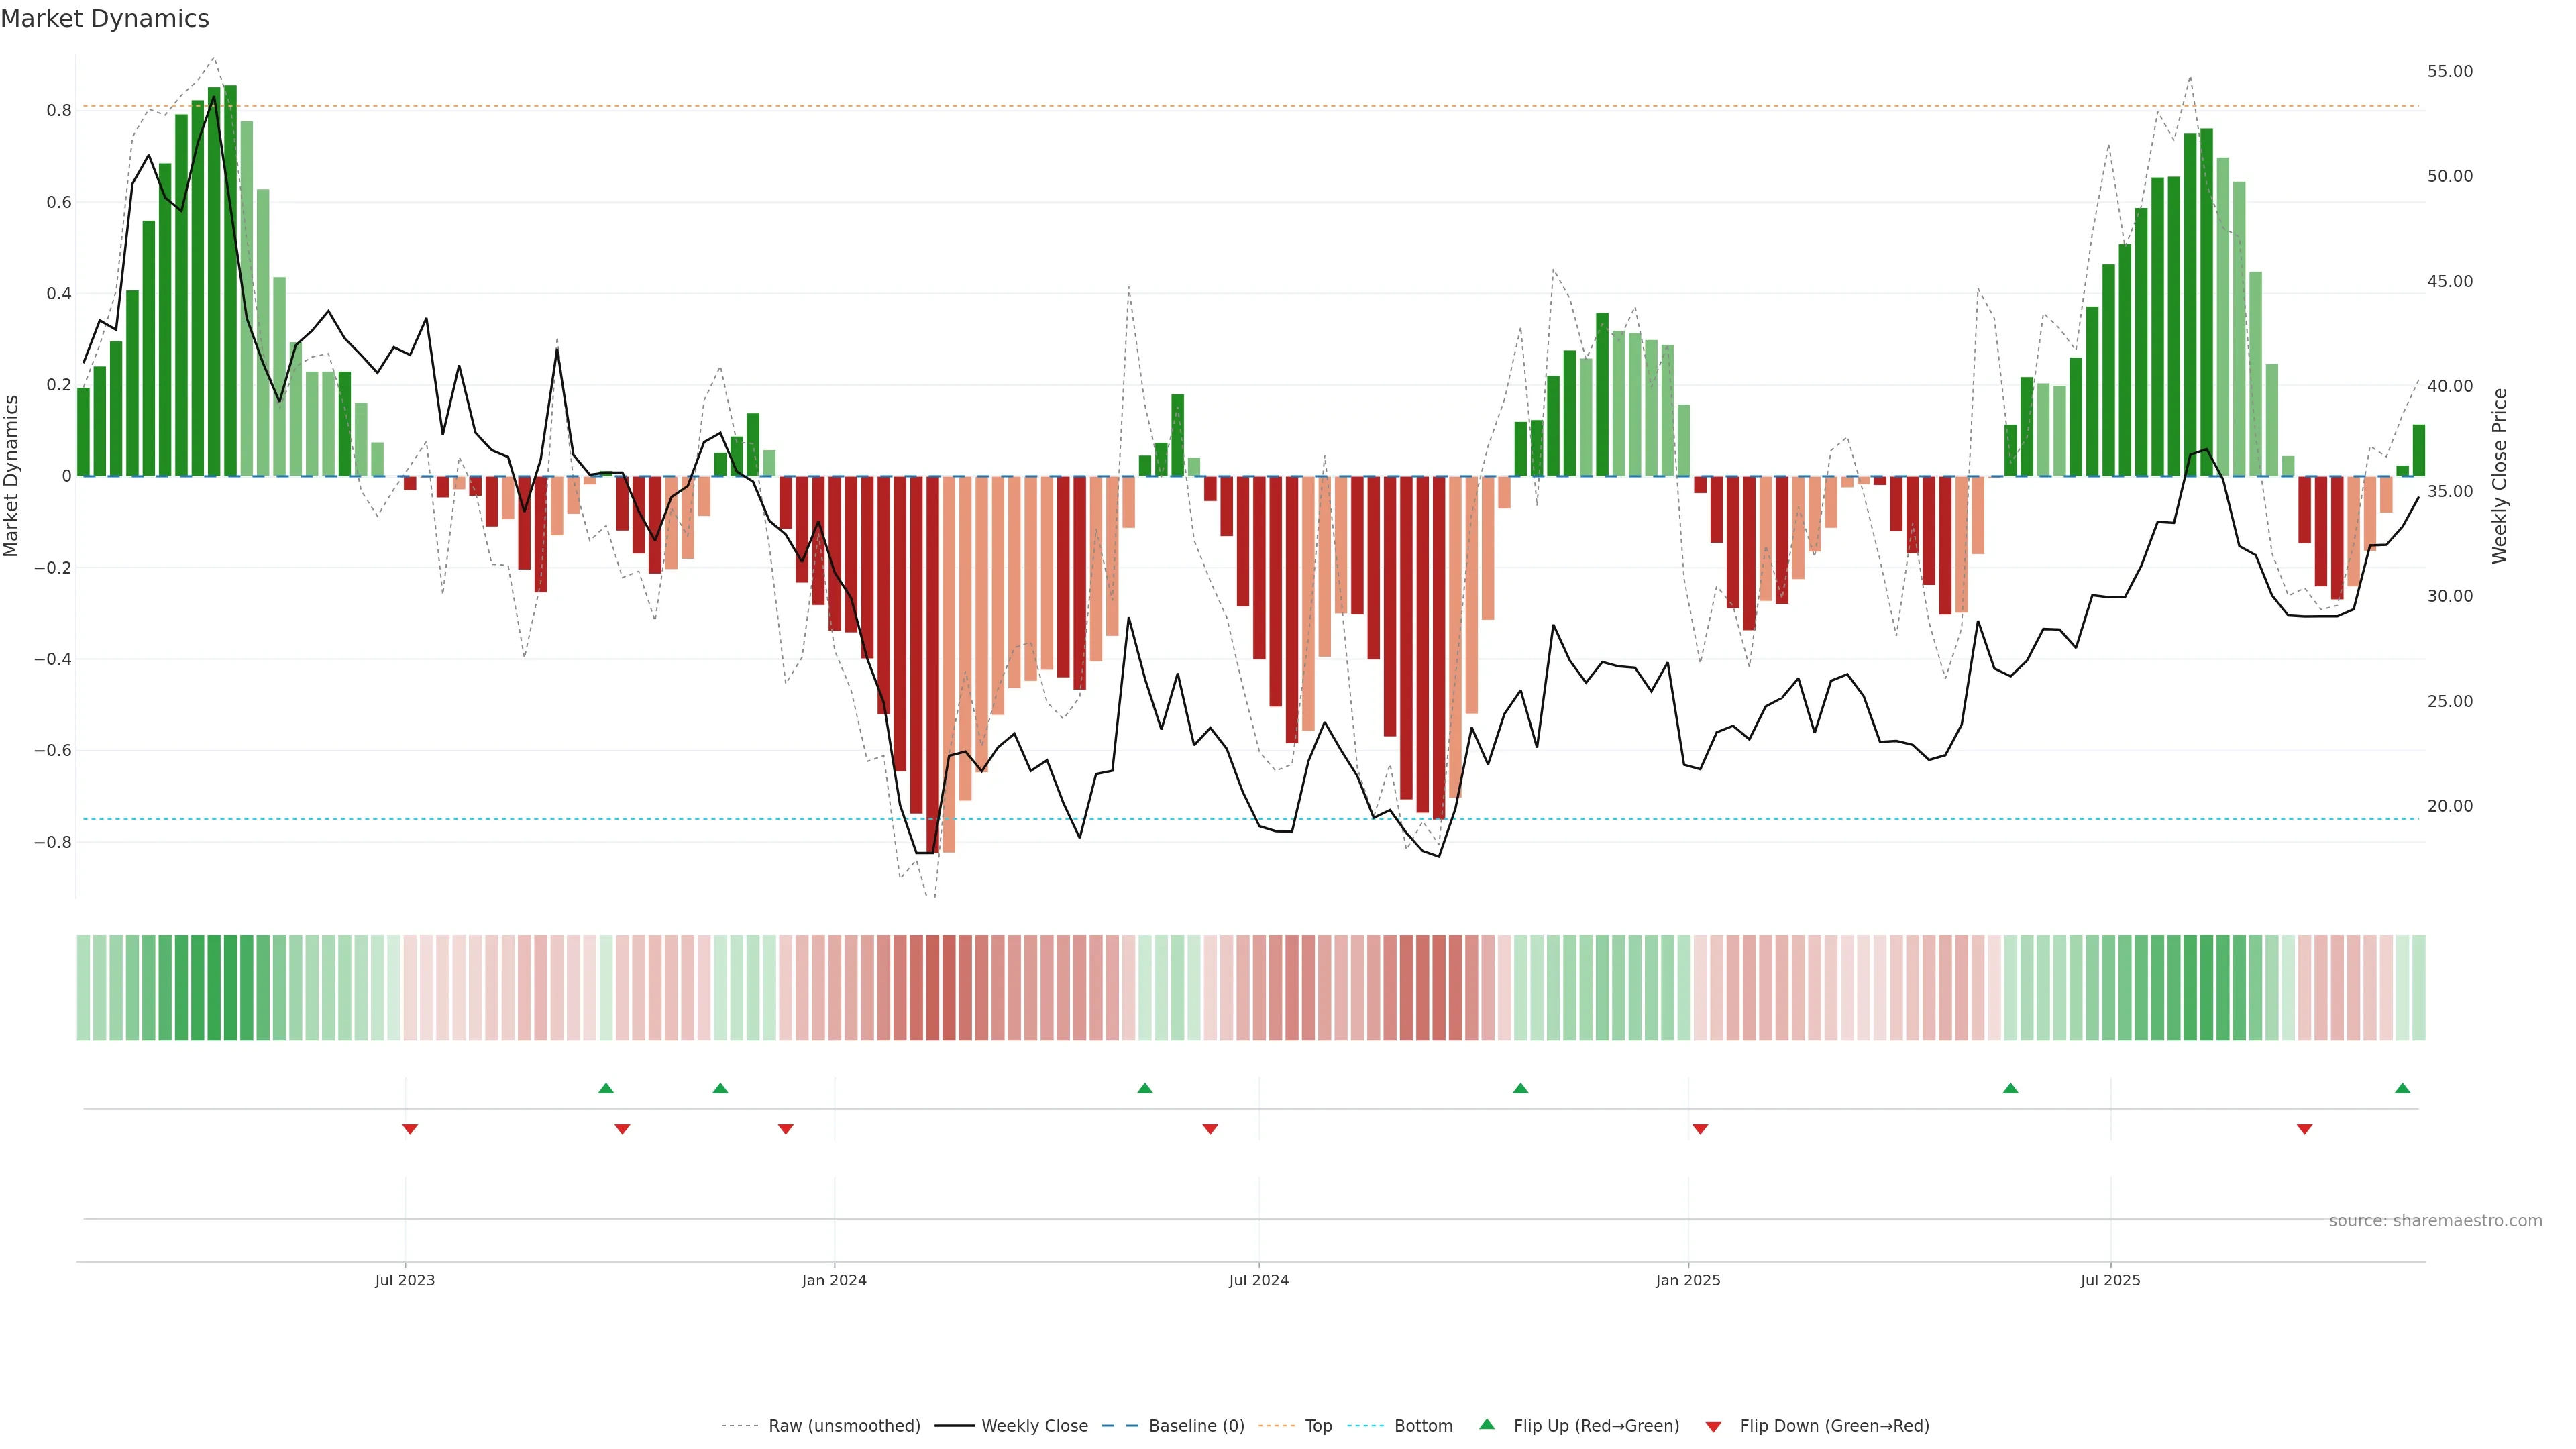Click last green flip-up marker at far right
Viewport: 2576px width, 1449px height.
2402,1088
